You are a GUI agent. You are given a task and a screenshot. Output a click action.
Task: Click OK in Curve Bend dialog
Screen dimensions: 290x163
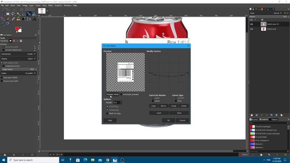[x=169, y=120]
